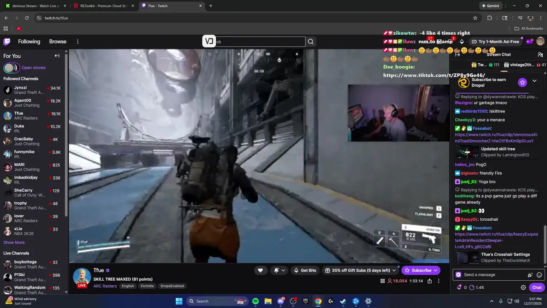Click Try 1-Month Ad-Free button
Image resolution: width=547 pixels, height=308 pixels.
click(x=495, y=41)
